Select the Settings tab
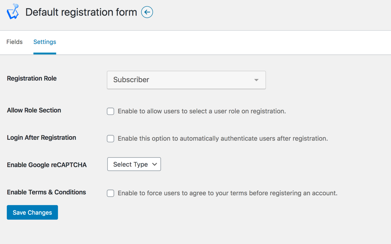 [45, 42]
